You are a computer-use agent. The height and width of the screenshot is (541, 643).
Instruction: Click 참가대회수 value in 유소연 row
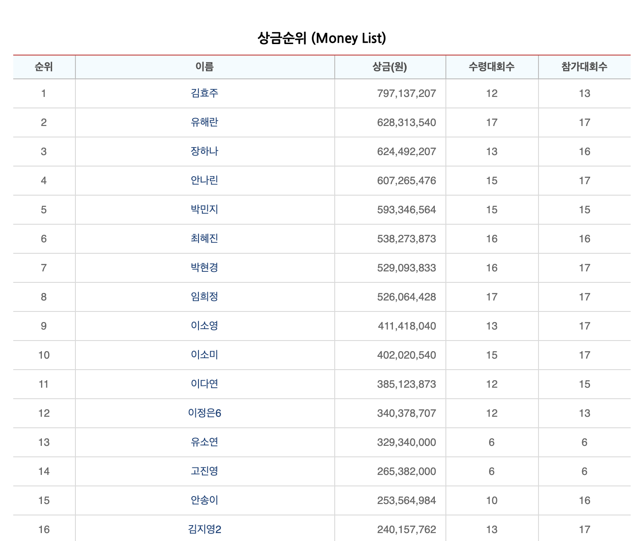(584, 442)
